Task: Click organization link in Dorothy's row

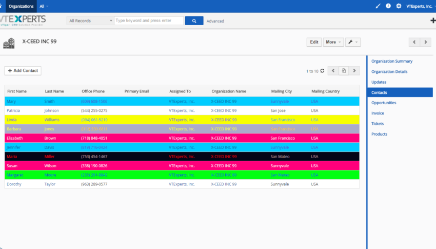Action: 224,184
